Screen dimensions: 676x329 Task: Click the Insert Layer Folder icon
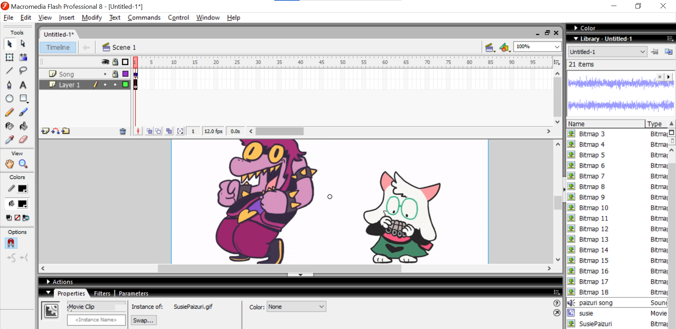pyautogui.click(x=66, y=131)
